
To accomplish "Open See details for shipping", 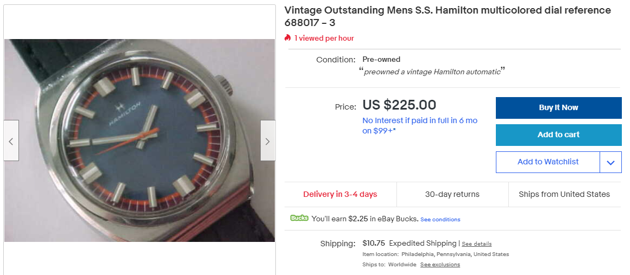I will [x=476, y=244].
